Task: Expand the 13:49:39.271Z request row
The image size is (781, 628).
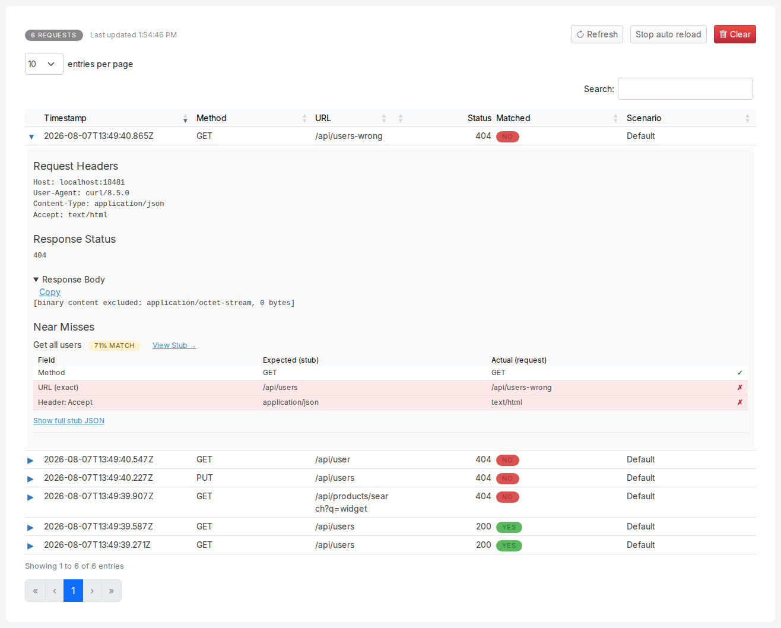Action: 30,545
